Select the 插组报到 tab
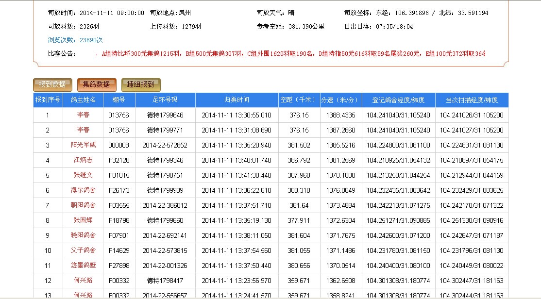The width and height of the screenshot is (541, 299). (x=140, y=84)
